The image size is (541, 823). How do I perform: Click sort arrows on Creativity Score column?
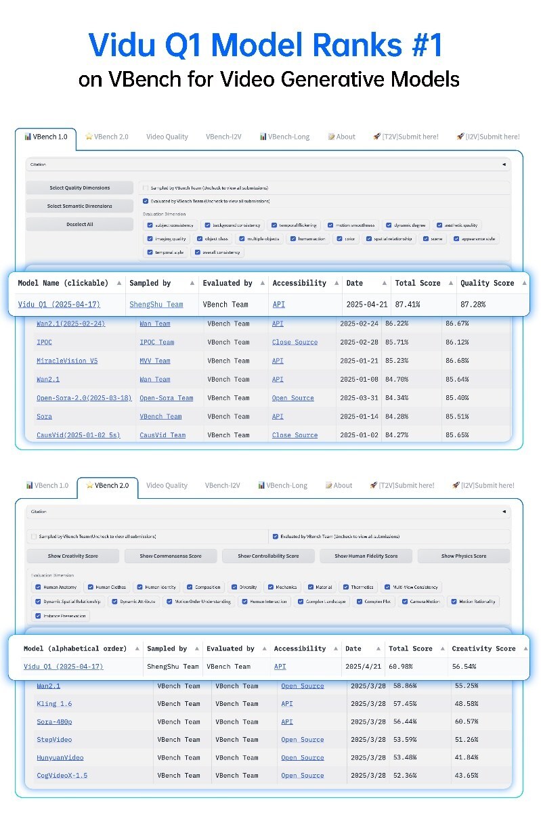[x=525, y=648]
